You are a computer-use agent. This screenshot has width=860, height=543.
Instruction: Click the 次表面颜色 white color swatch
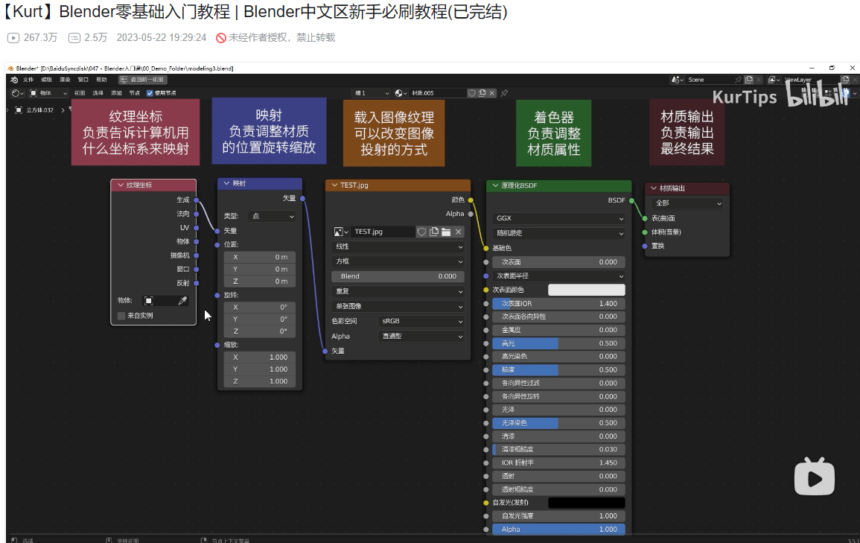pyautogui.click(x=586, y=290)
